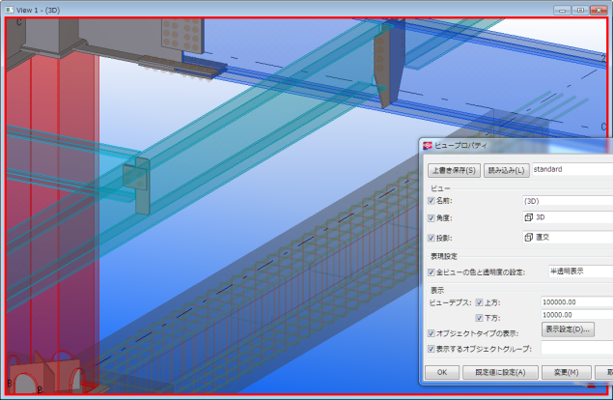Toggle the 上方 view depth checkbox
The image size is (613, 400).
(479, 302)
